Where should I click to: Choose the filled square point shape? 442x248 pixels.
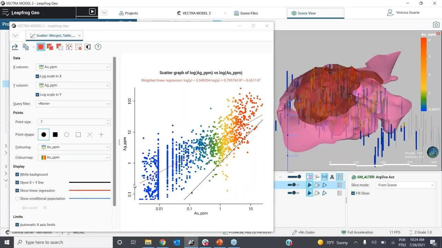(55, 135)
